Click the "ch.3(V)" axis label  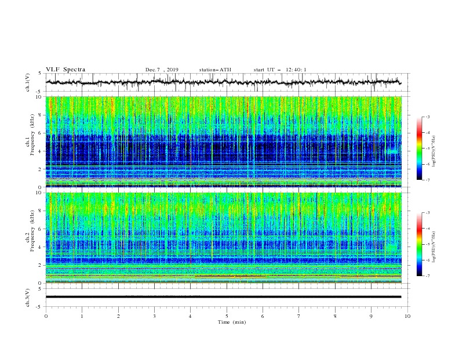pos(28,298)
